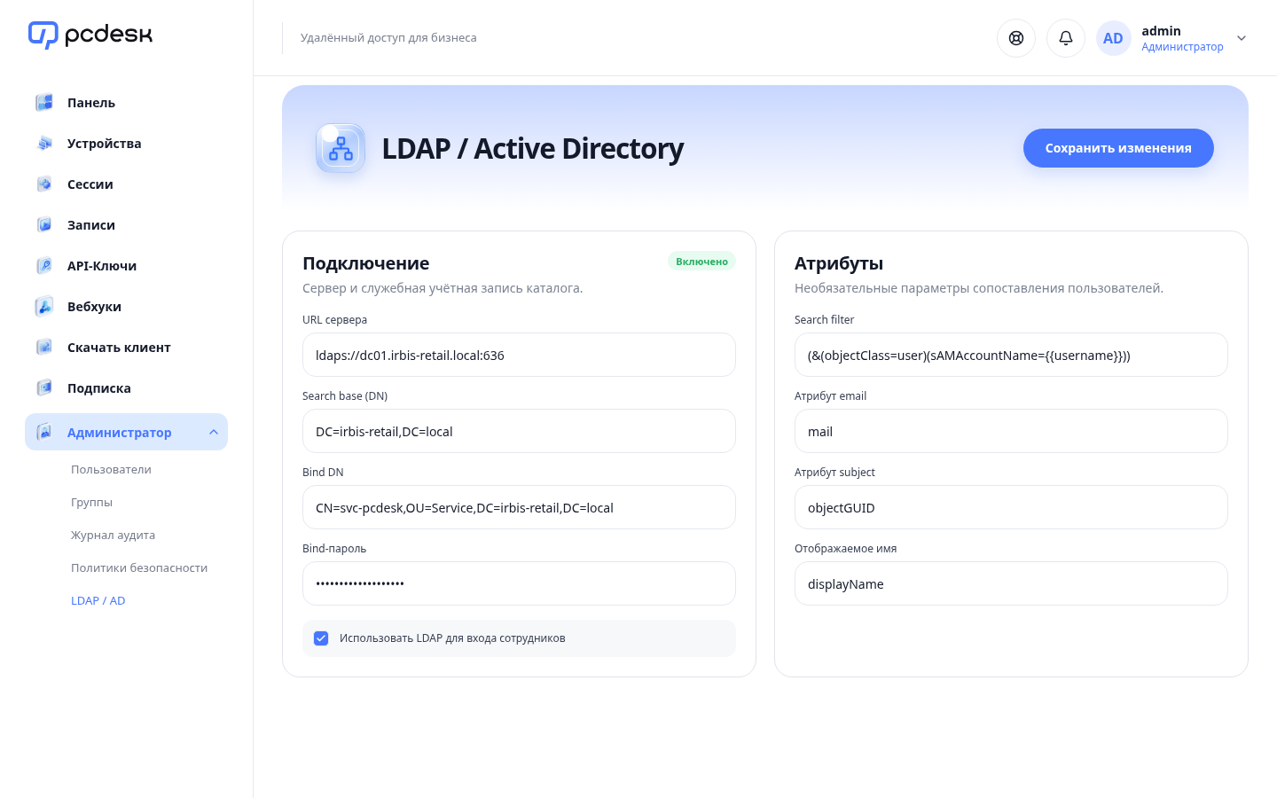Click the LDAP network icon in header
The height and width of the screenshot is (798, 1277).
(341, 148)
